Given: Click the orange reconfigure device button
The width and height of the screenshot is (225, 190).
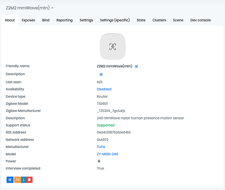Looking at the screenshot, I should point(18,180).
